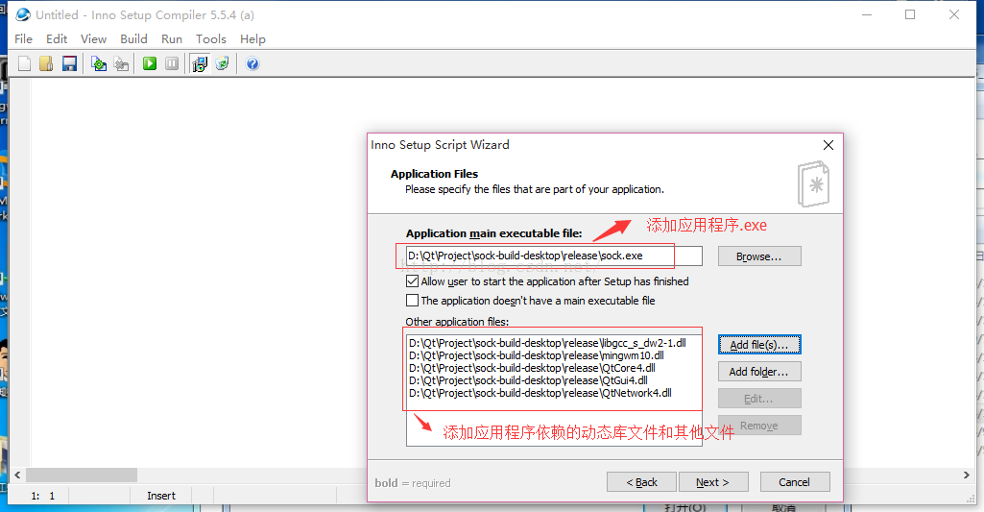Open the Run menu
Screen dimensions: 984x512
[171, 39]
